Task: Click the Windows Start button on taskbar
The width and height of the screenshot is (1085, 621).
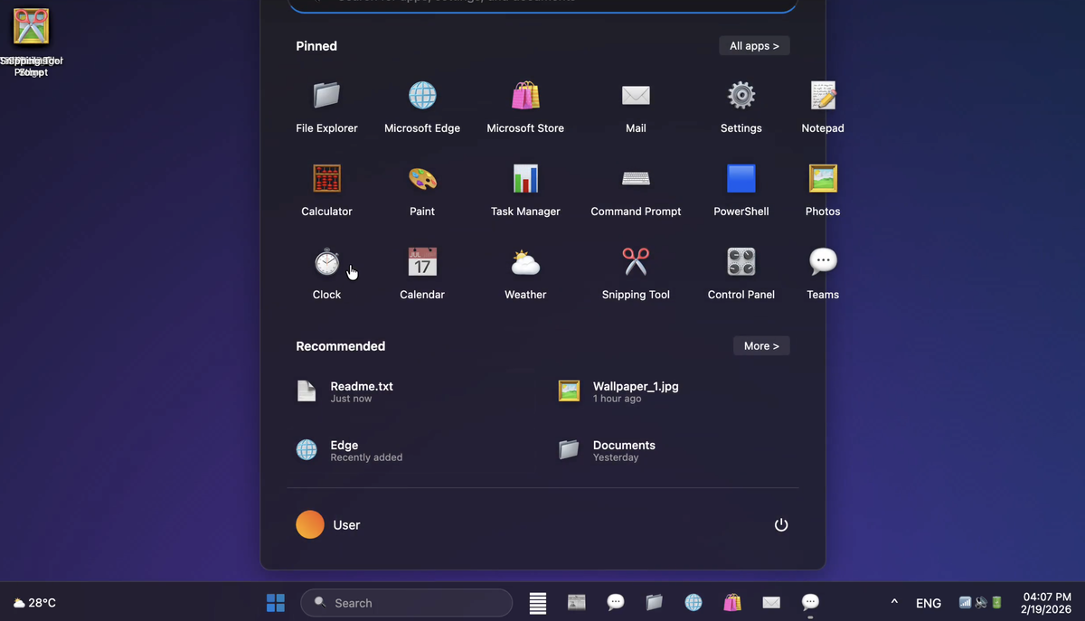Action: click(276, 603)
